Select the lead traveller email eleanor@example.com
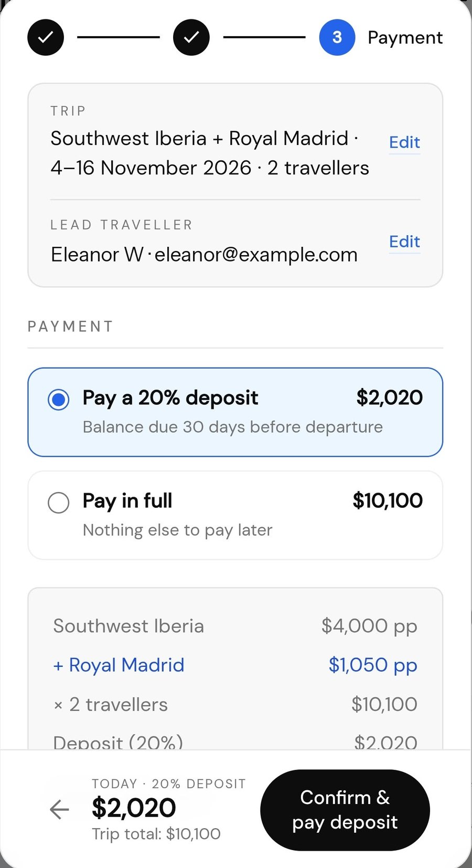472x868 pixels. (256, 255)
